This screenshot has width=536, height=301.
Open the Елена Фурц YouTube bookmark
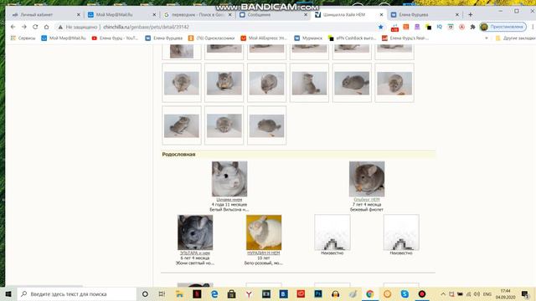point(115,38)
